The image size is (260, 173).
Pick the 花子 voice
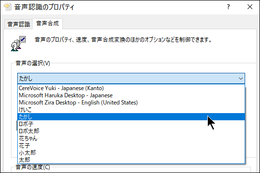131,146
